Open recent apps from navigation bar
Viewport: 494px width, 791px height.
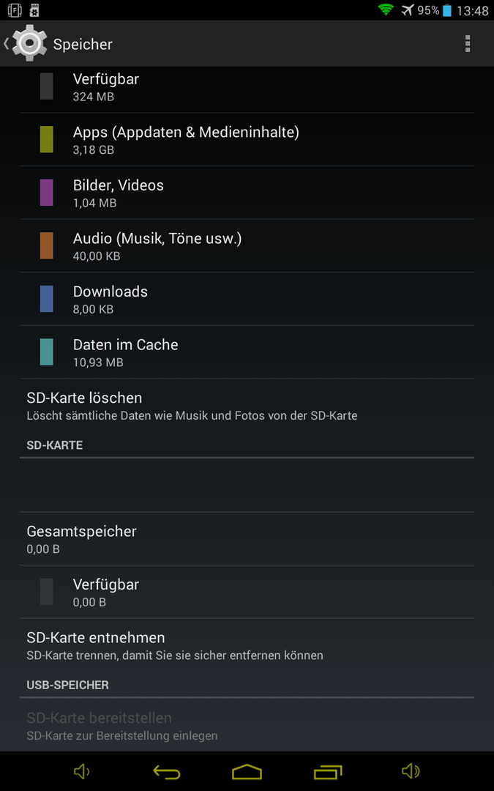click(x=328, y=771)
